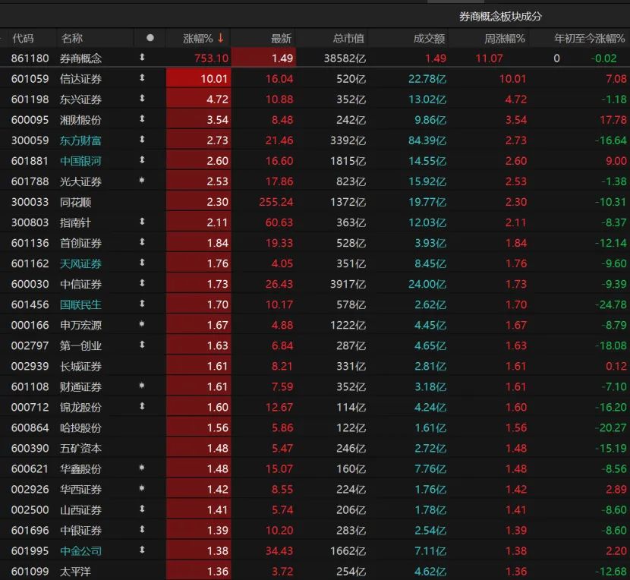
Task: Click the marker icon beside 东方财富
Action: pos(142,140)
